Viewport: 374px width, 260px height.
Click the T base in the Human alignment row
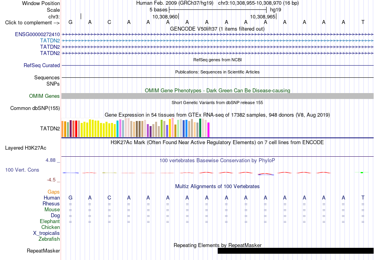[x=363, y=198]
